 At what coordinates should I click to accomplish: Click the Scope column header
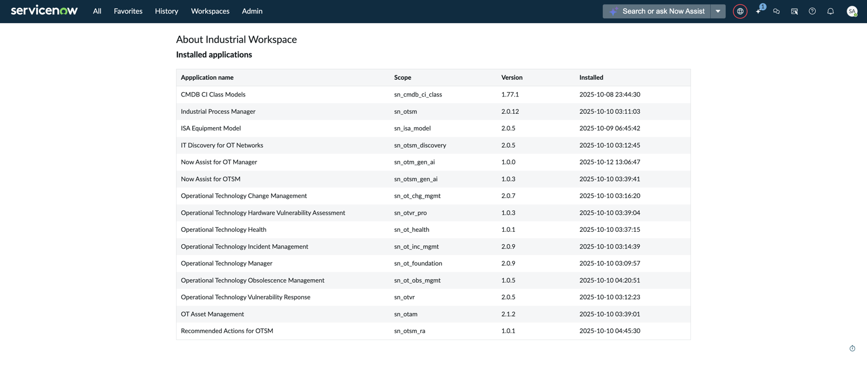tap(403, 78)
